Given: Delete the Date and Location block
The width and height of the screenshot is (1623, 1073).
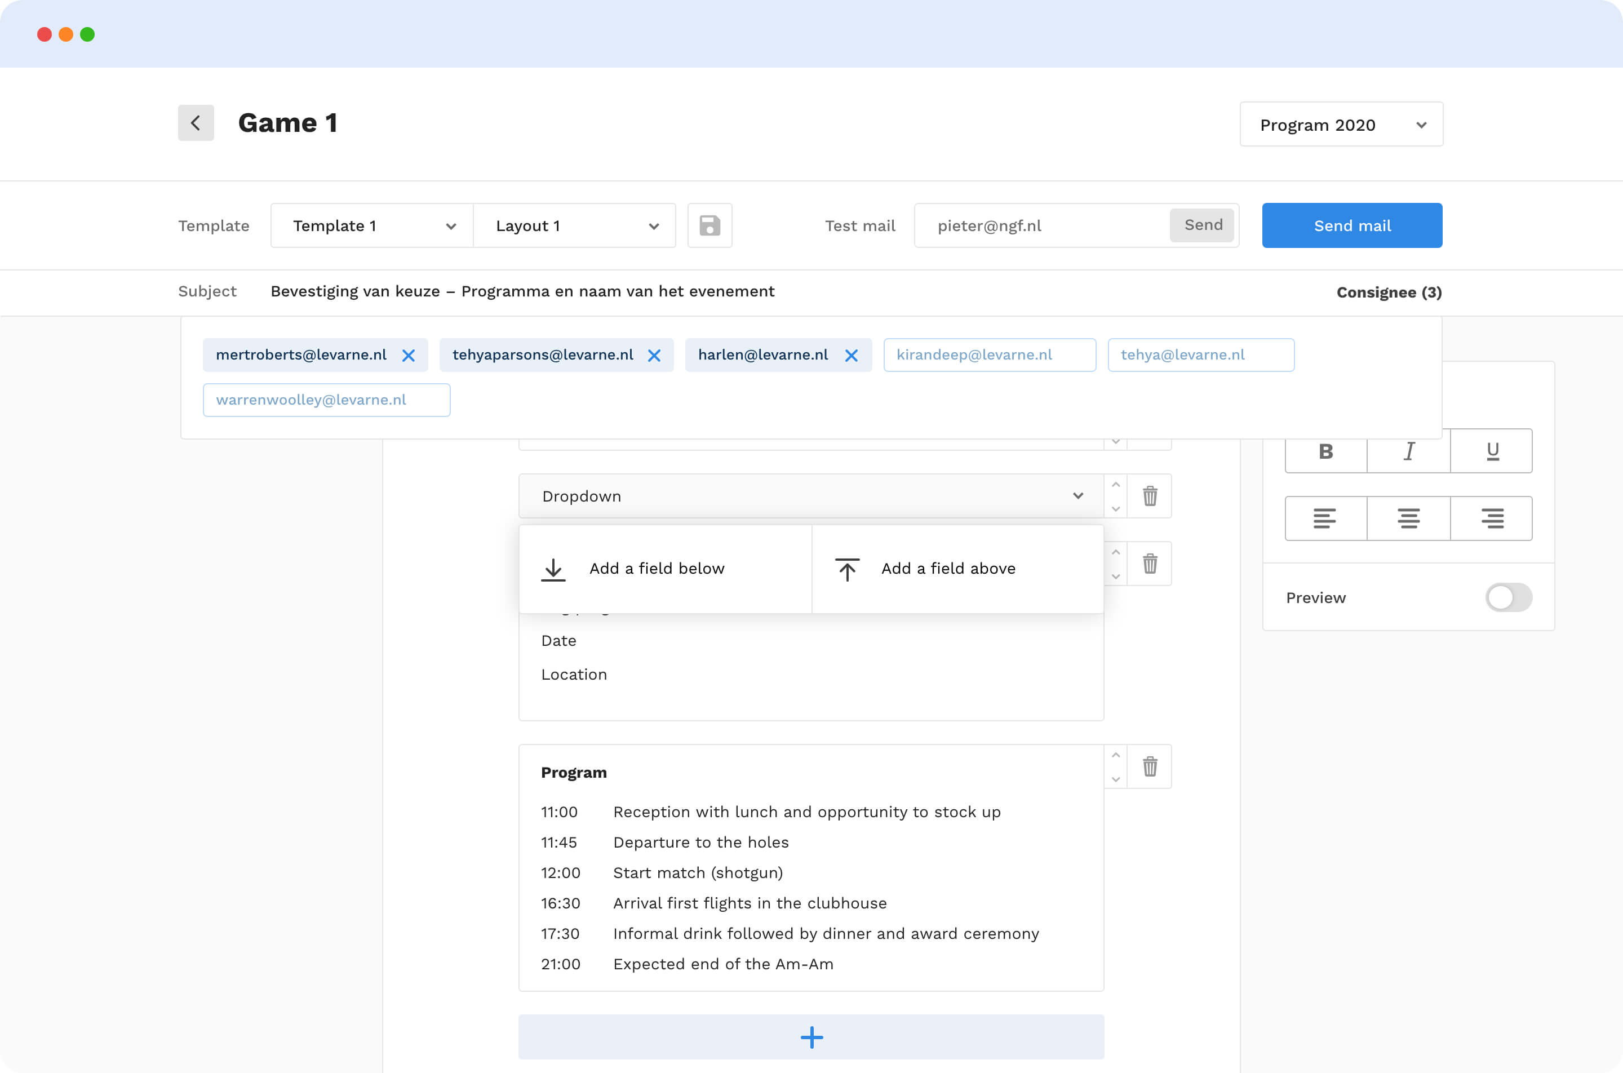Looking at the screenshot, I should 1150,564.
